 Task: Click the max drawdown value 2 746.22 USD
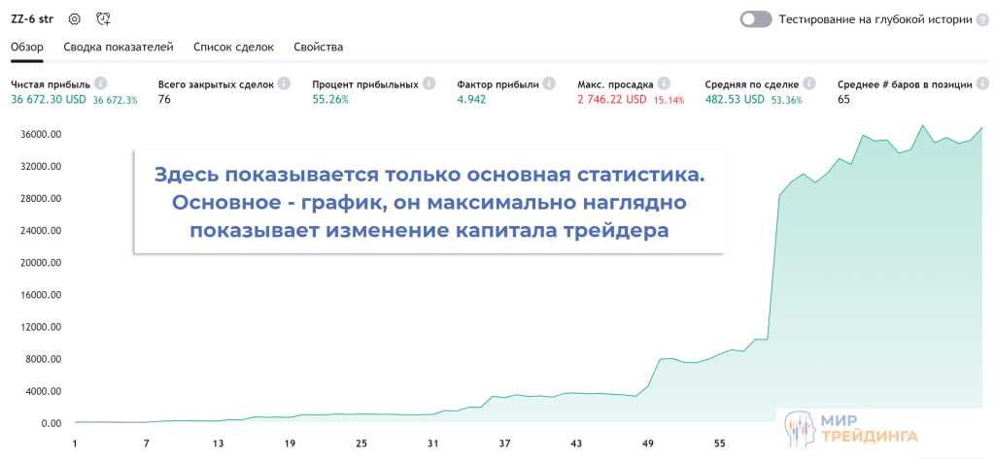[x=611, y=100]
